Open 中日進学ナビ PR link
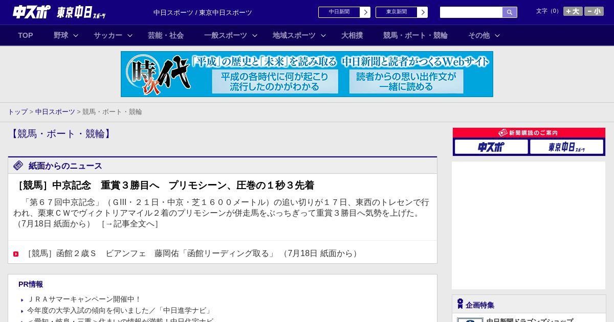Screen dimensions: 614x322 [x=120, y=311]
